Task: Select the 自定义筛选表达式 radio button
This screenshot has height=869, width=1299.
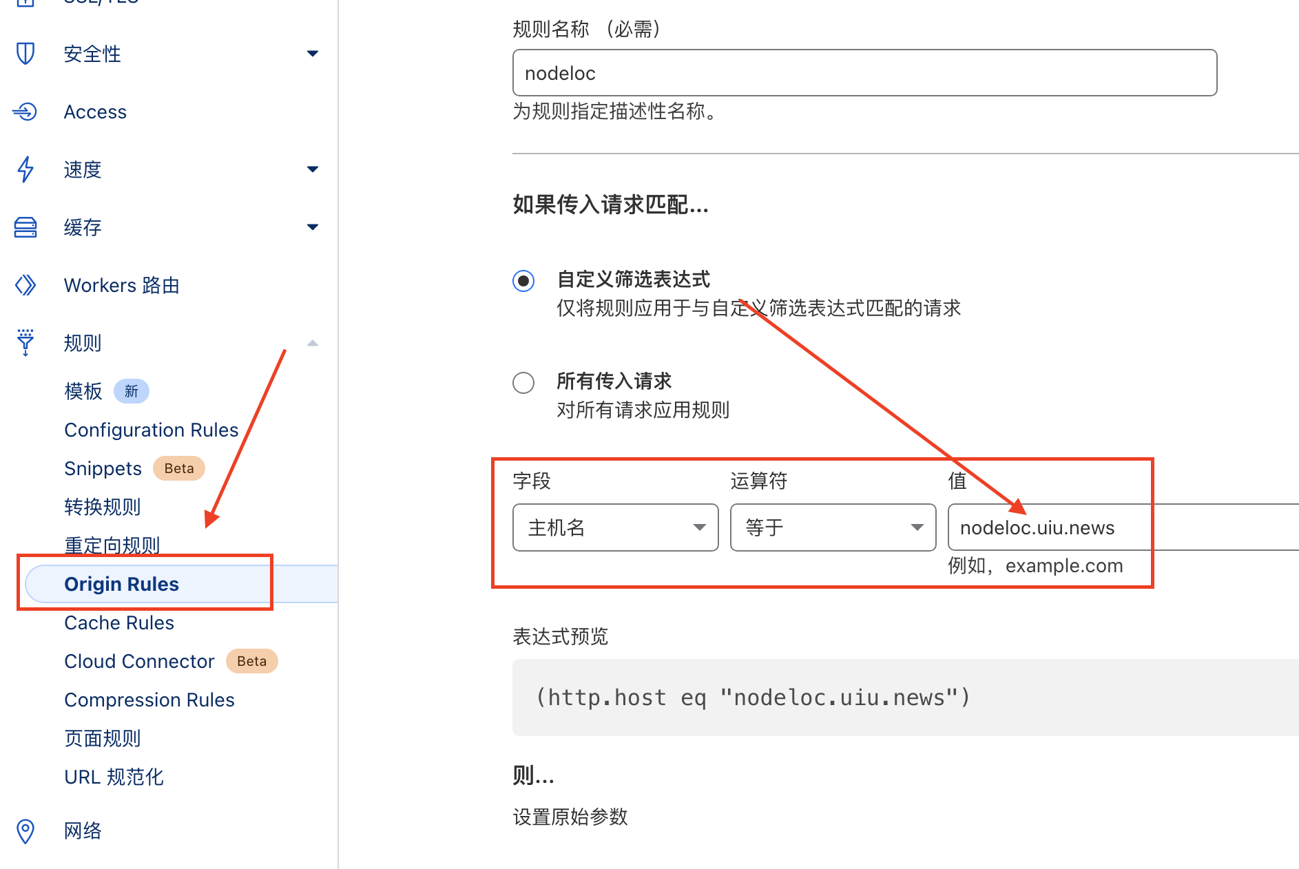Action: (523, 281)
